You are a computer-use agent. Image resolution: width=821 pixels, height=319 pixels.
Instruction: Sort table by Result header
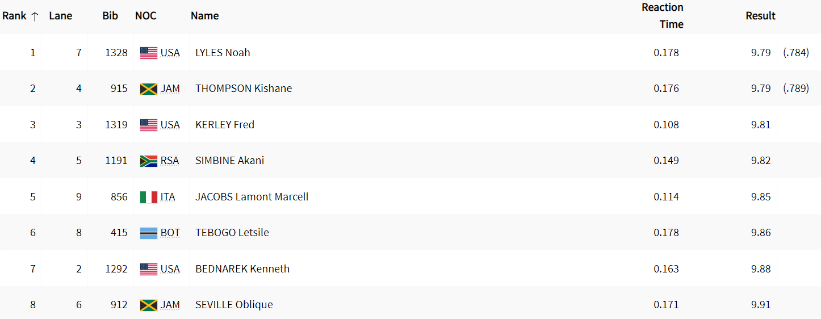click(760, 16)
